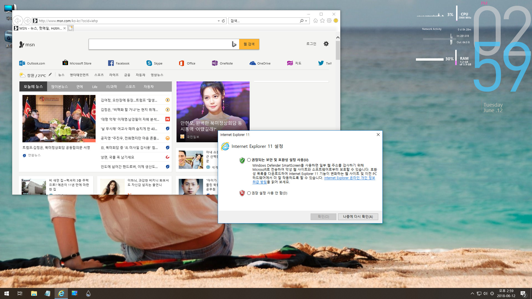This screenshot has height=299, width=532.
Task: Click the search magnifier in IE search box
Action: (301, 21)
